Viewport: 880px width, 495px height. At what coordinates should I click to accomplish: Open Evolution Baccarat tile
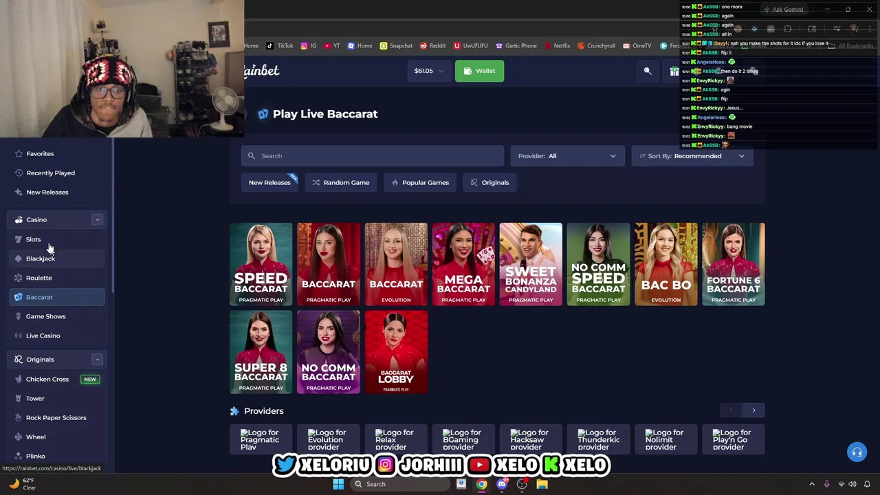pyautogui.click(x=396, y=264)
